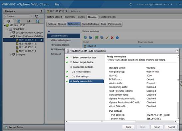The width and height of the screenshot is (182, 131).
Task: Collapse the 192.168.155.13 vCenter node
Action: (5, 25)
